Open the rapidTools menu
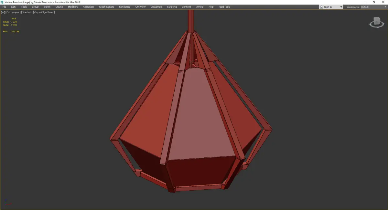The image size is (388, 210). point(224,7)
